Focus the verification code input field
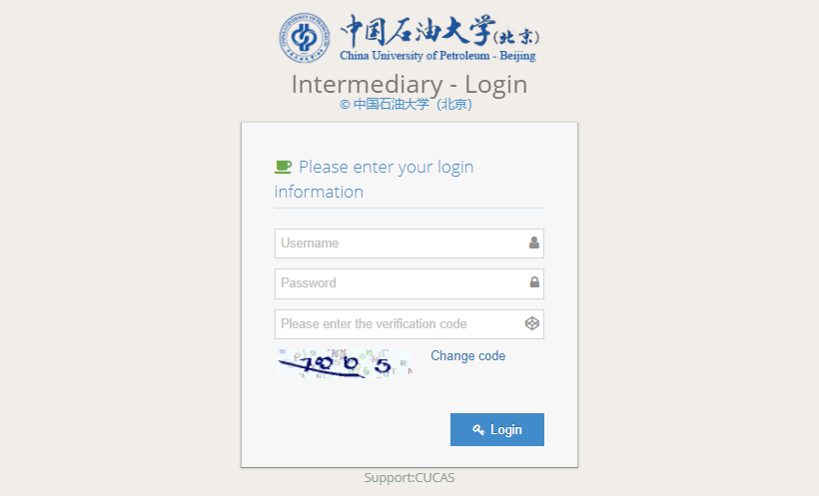The image size is (819, 496). coord(409,324)
